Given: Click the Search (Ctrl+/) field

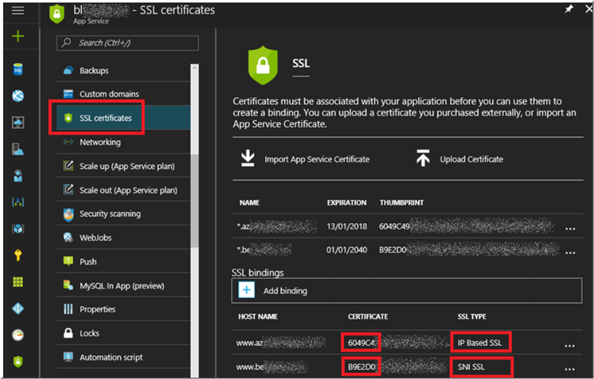Looking at the screenshot, I should [x=128, y=43].
